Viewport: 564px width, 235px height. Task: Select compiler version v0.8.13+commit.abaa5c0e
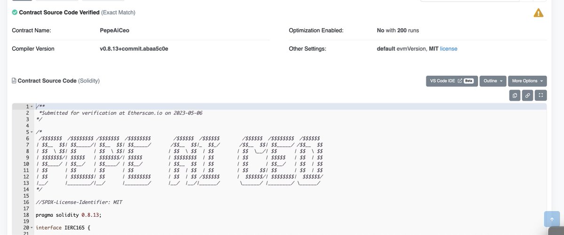(x=134, y=49)
